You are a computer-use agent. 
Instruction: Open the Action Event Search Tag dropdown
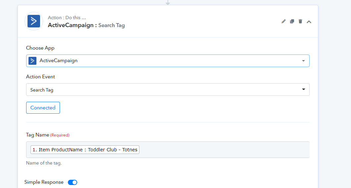point(168,90)
